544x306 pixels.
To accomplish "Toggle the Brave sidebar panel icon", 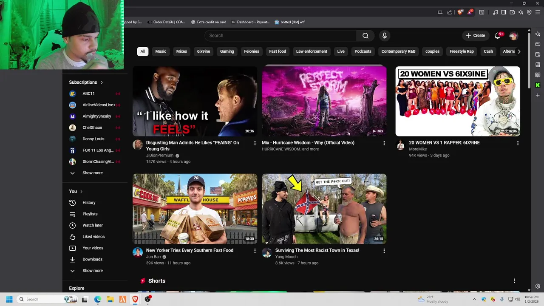I will (504, 12).
